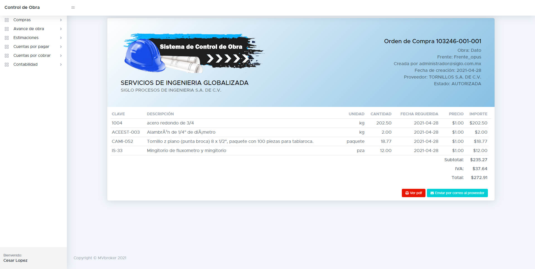This screenshot has height=269, width=535.
Task: Open the Cuentas por cobrar menu
Action: [x=32, y=55]
